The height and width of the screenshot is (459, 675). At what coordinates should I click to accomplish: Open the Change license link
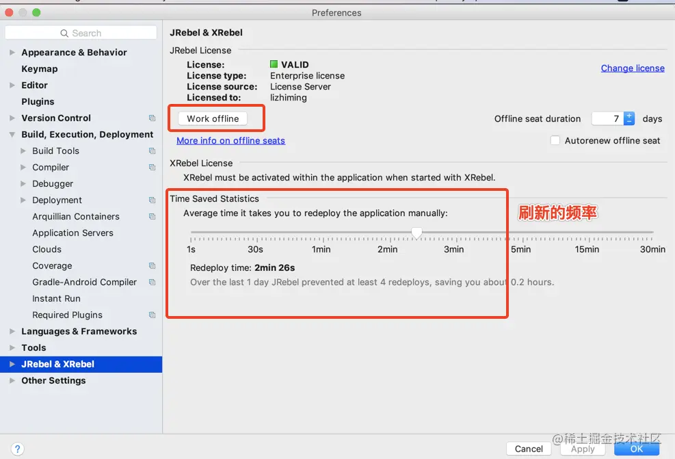pos(633,68)
